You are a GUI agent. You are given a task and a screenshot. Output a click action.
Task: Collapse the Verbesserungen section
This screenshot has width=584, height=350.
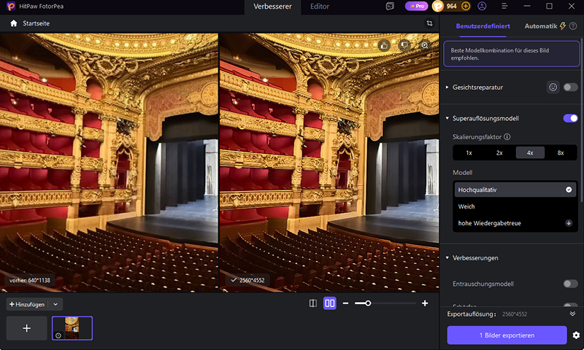tap(447, 257)
